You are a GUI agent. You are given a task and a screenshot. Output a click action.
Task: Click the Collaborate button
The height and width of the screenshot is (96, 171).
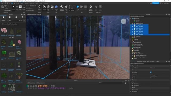pyautogui.click(x=156, y=3)
